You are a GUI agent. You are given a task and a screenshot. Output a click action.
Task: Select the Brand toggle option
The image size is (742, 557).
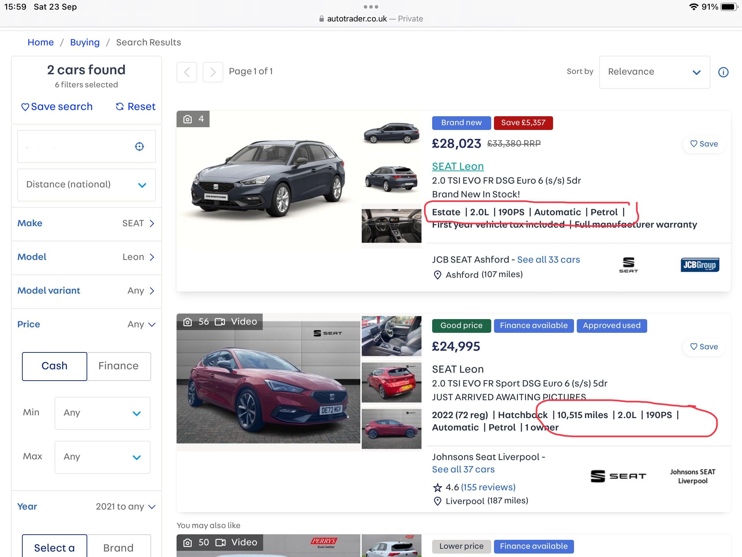tap(119, 547)
